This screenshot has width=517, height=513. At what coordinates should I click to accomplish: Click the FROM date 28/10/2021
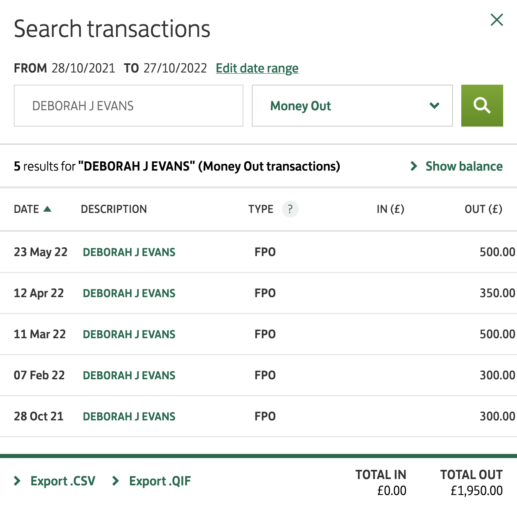[83, 68]
